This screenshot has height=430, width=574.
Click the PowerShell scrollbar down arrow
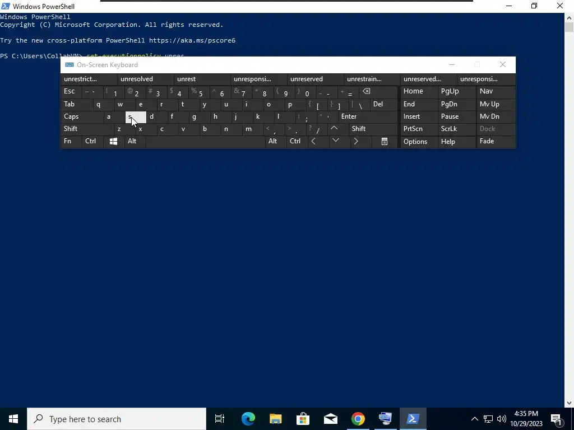(x=569, y=403)
